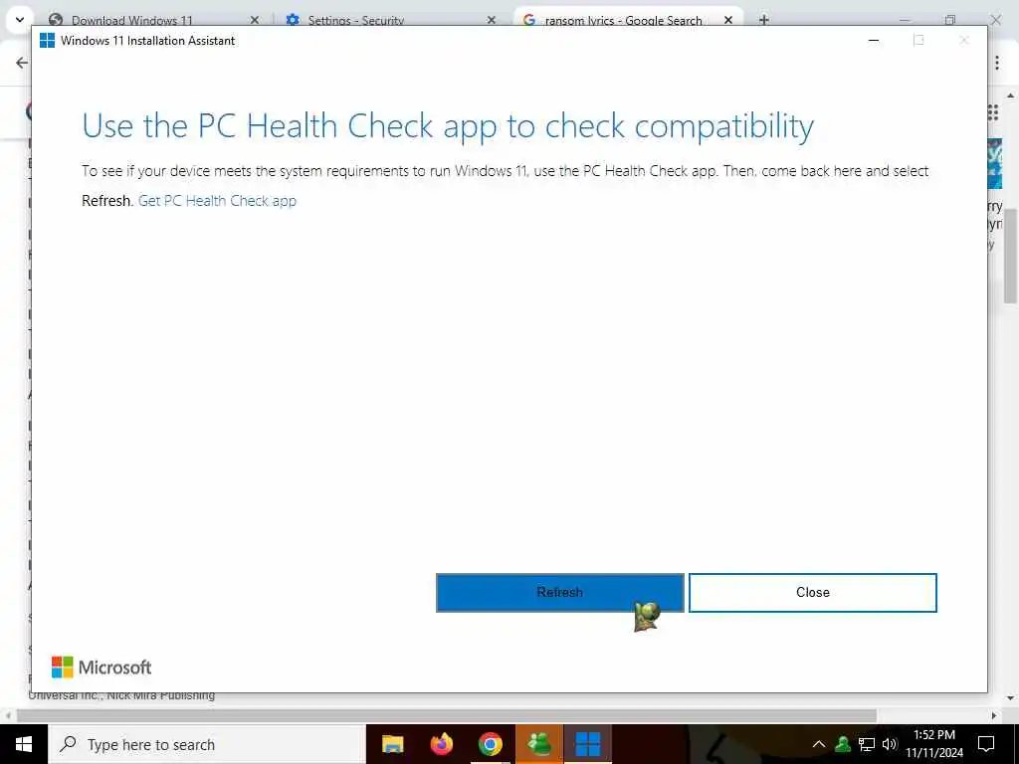Click the Windows logo in Installation Assistant title bar
Screen dimensions: 1019x764
point(47,40)
